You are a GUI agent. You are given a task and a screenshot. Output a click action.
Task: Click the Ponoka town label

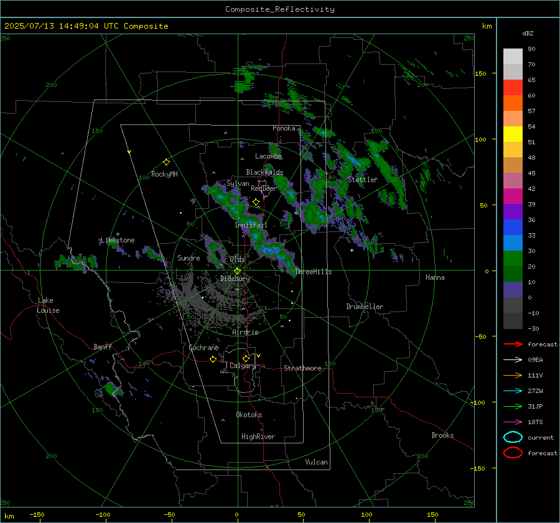coord(284,128)
